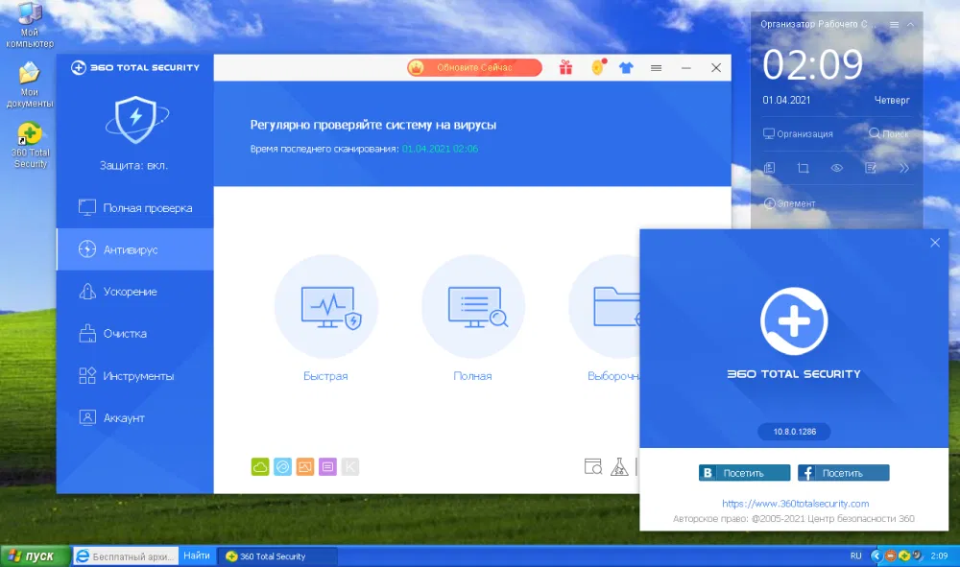This screenshot has height=567, width=960.
Task: Minimize the 360 Total Security window
Action: [685, 68]
